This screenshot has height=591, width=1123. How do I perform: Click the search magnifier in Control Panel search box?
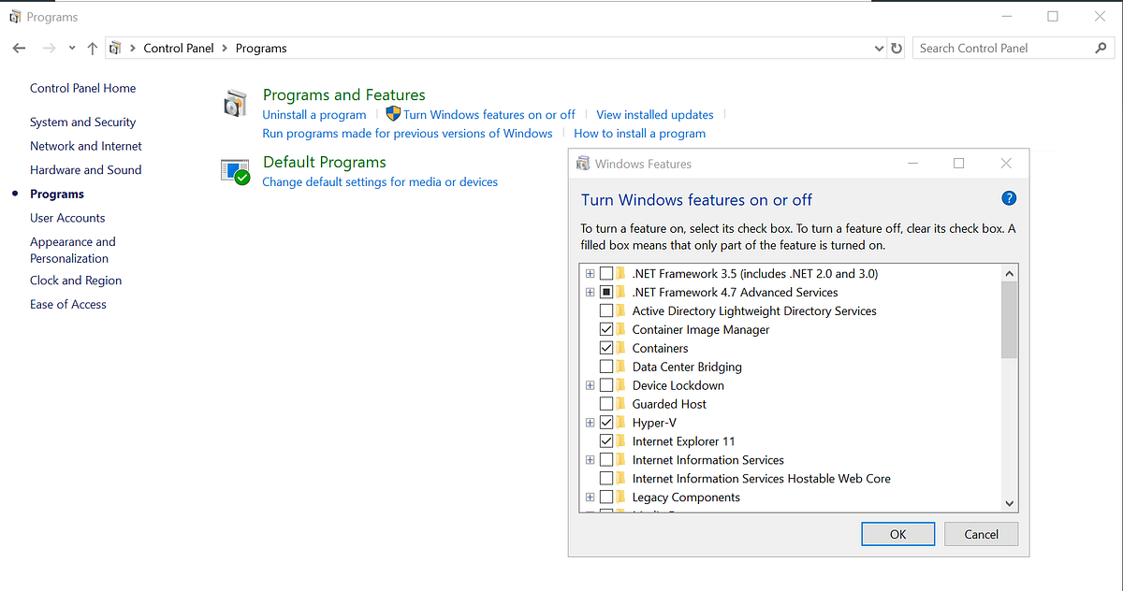click(1101, 47)
